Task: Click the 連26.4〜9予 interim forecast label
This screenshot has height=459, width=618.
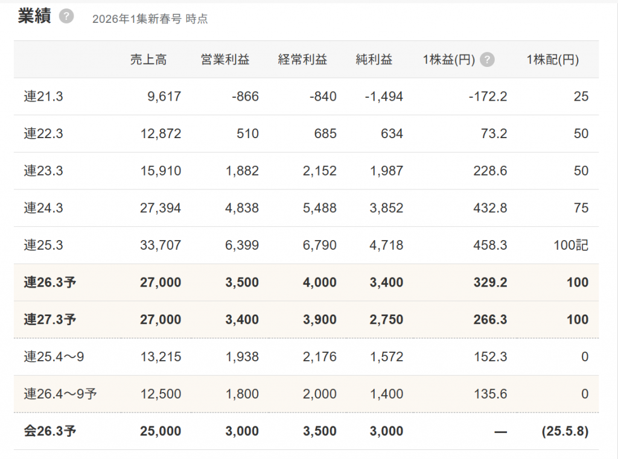Action: pos(60,394)
